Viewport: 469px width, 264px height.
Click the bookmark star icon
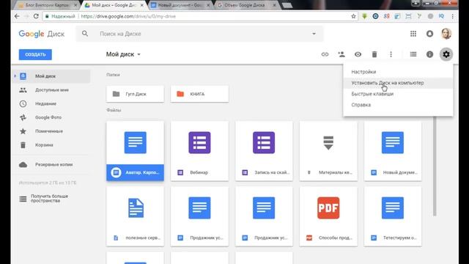click(353, 16)
